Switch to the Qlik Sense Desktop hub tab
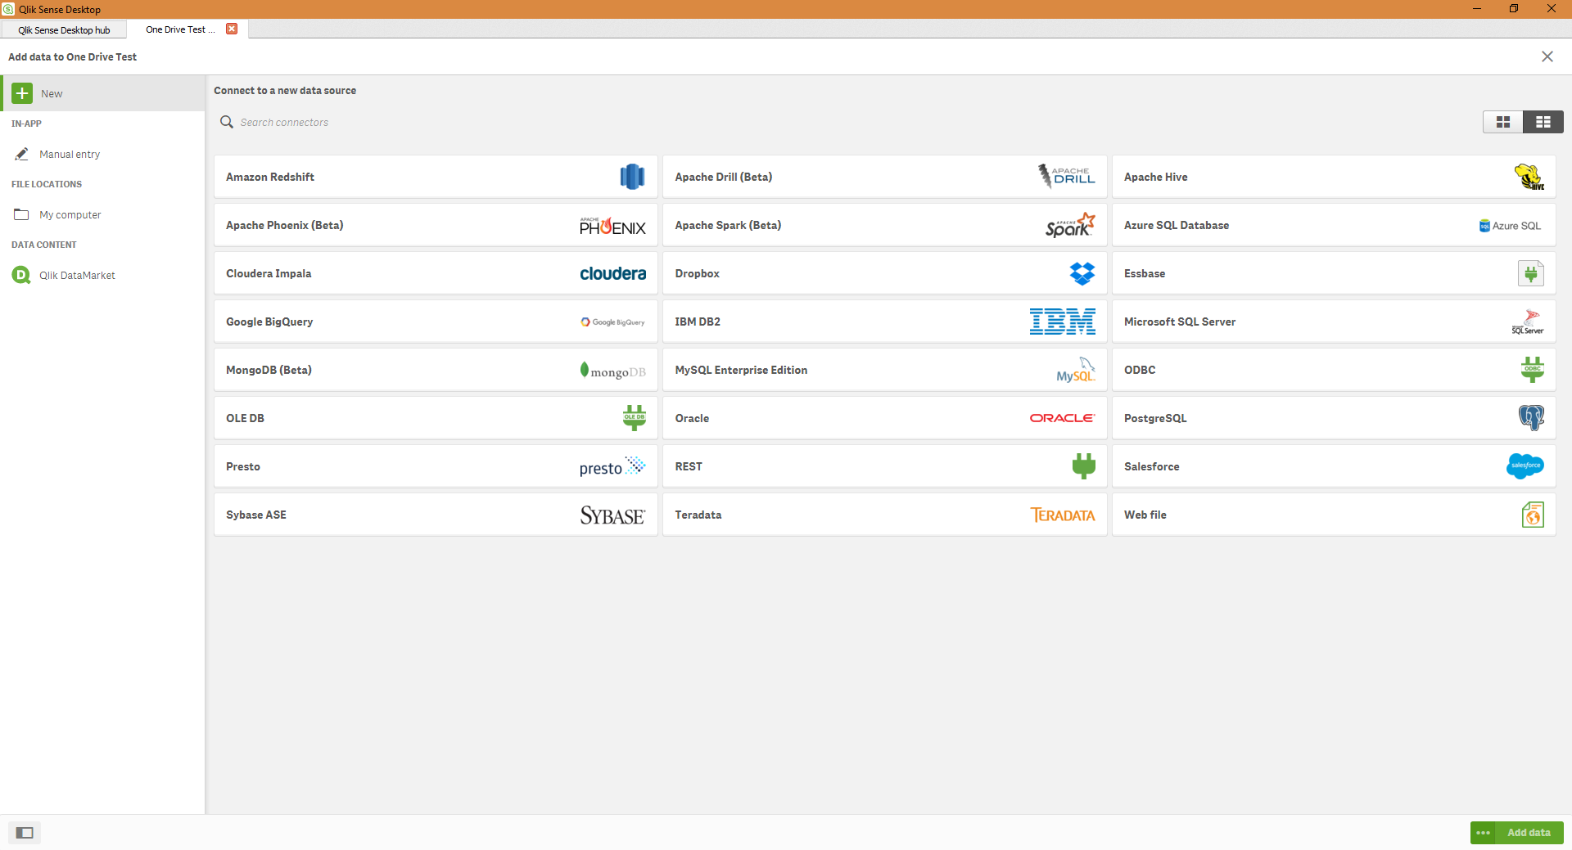The width and height of the screenshot is (1572, 850). pyautogui.click(x=64, y=29)
